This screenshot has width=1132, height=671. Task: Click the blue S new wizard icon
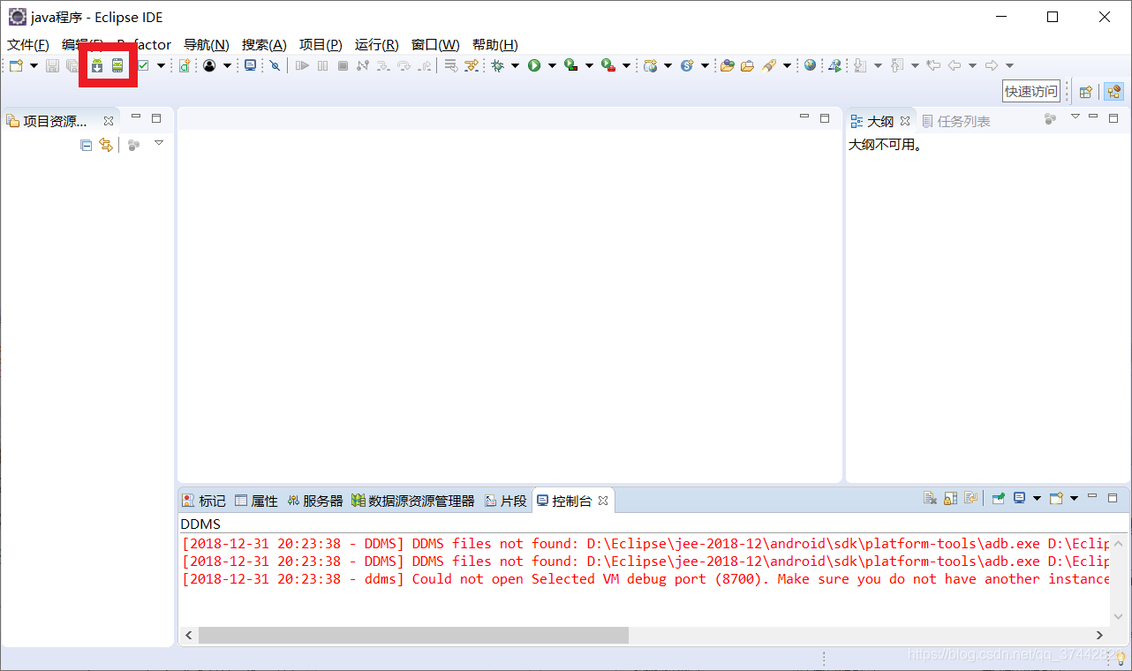[x=687, y=65]
